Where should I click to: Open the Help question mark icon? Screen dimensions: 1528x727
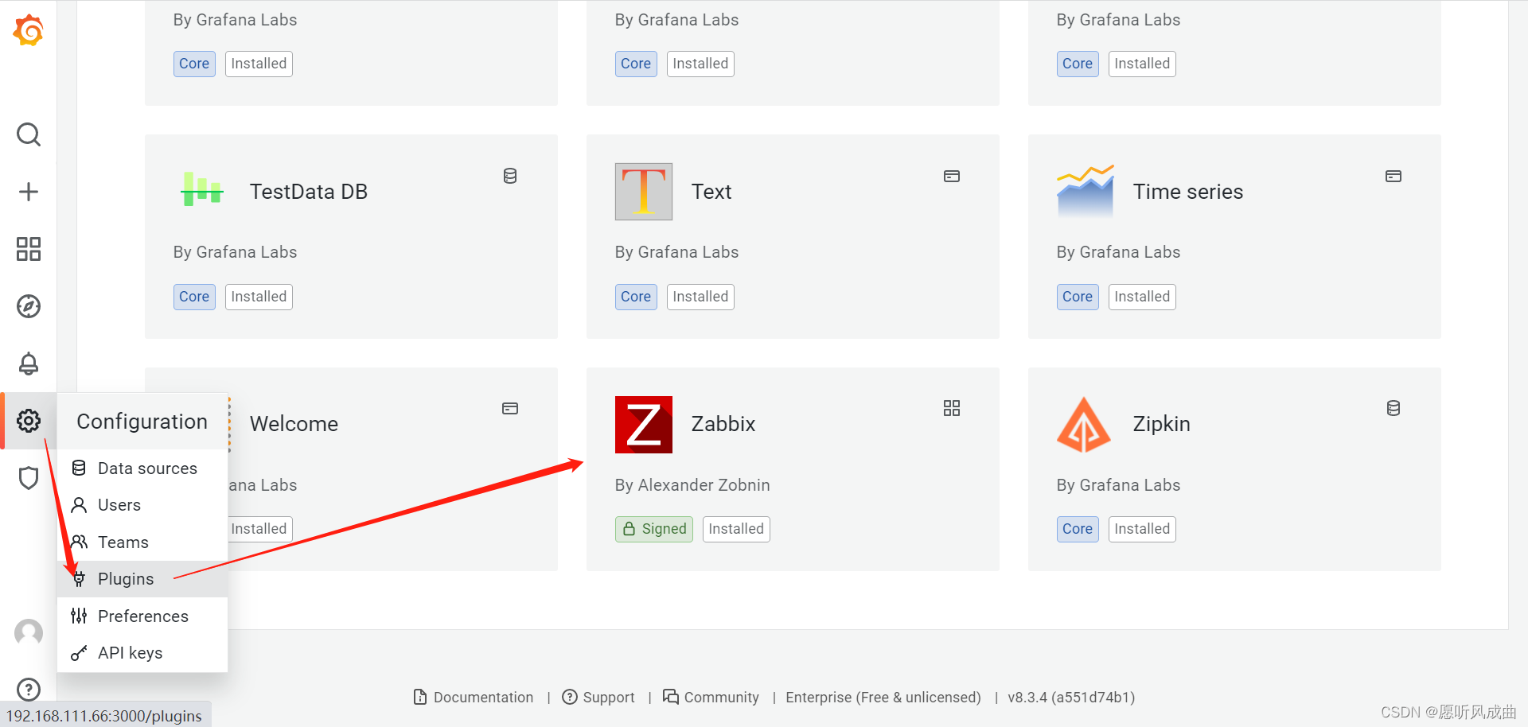tap(29, 690)
